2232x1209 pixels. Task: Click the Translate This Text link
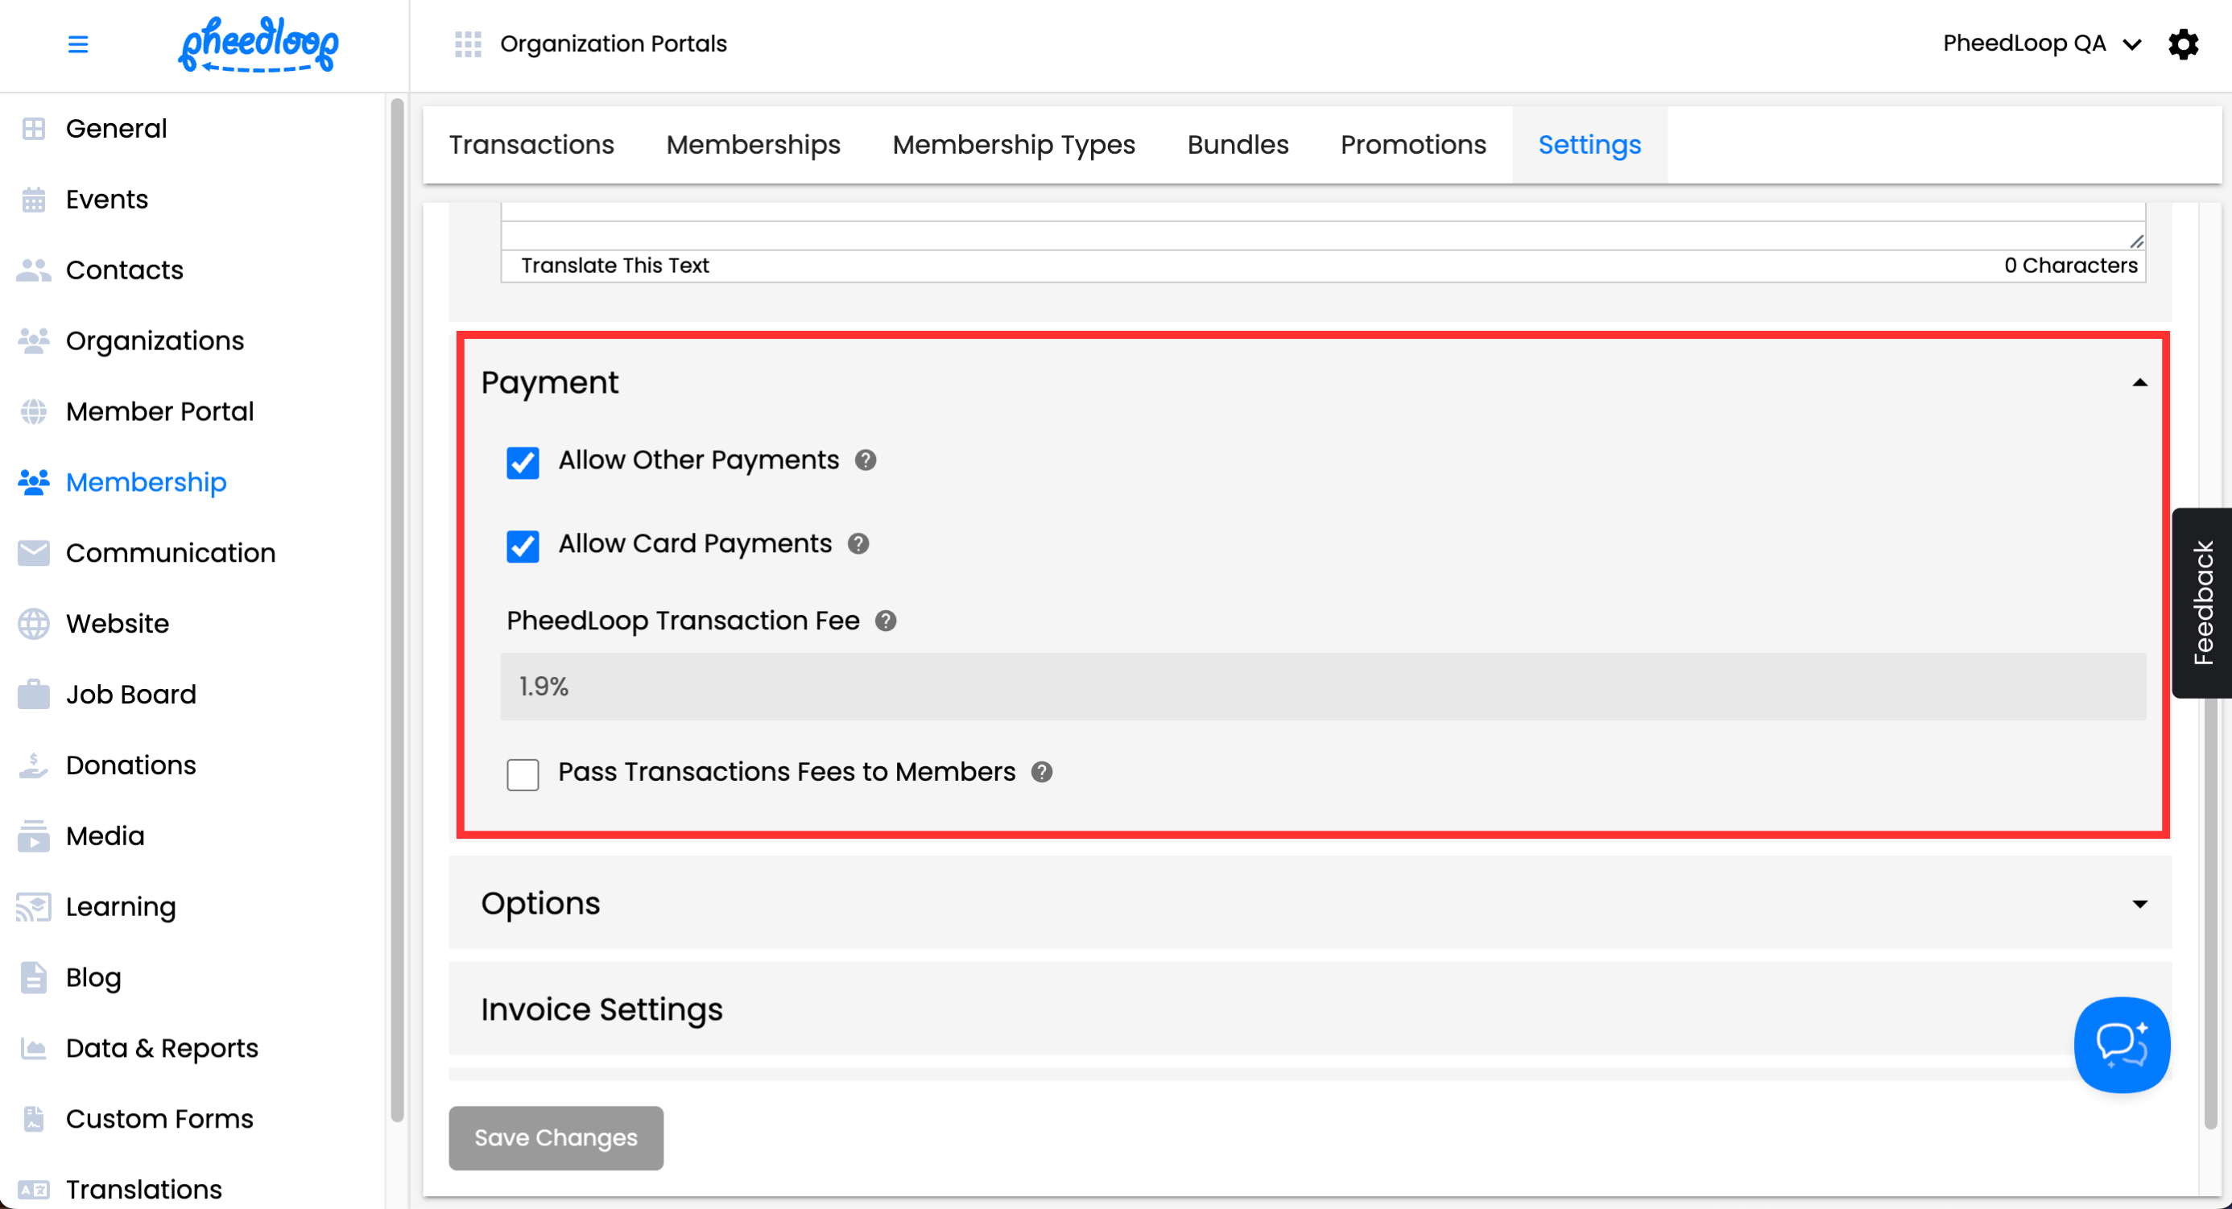tap(614, 266)
